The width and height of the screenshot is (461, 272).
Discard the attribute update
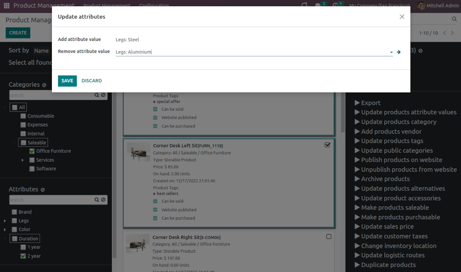click(x=92, y=80)
